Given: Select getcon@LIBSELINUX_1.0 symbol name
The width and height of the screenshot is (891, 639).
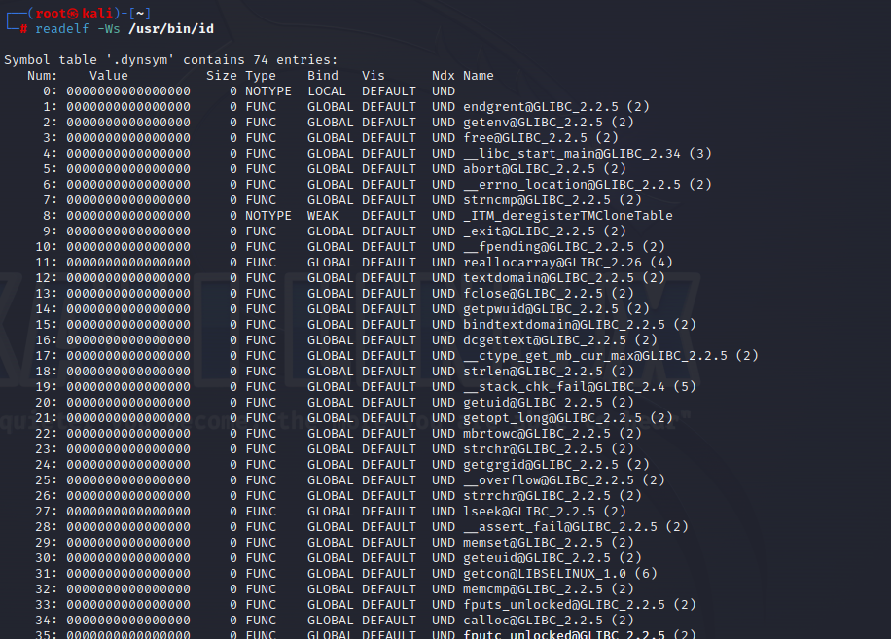Looking at the screenshot, I should click(x=545, y=574).
